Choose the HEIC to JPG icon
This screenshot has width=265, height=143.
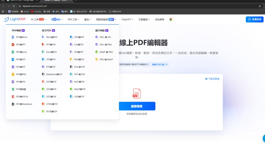click(x=97, y=37)
